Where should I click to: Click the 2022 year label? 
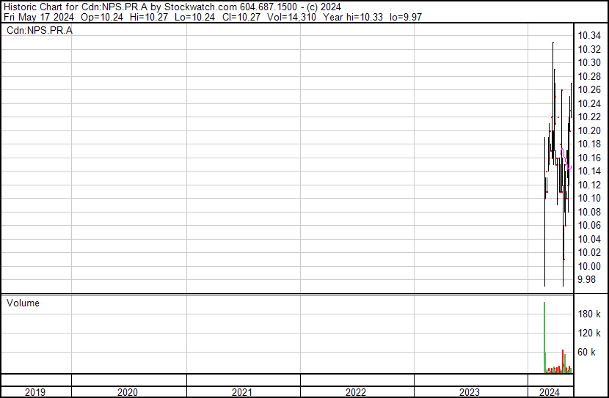(x=356, y=392)
